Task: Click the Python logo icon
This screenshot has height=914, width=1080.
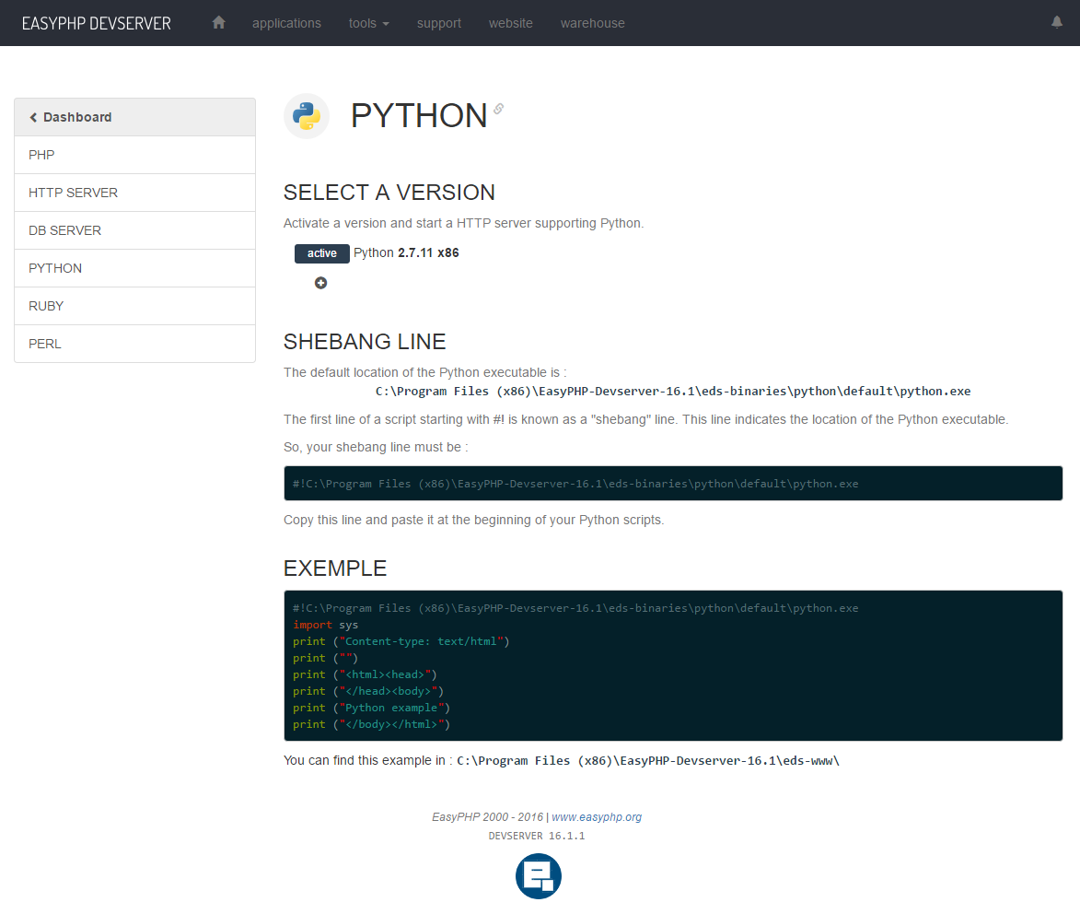Action: point(307,116)
